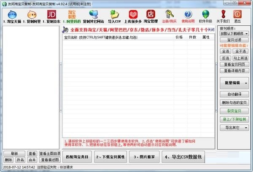Screen dimensions: 253x172
Task: Click the 新上/下架检测 button
Action: 234,119
